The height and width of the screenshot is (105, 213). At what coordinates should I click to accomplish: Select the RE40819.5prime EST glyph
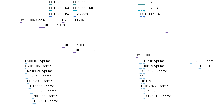point(142,69)
